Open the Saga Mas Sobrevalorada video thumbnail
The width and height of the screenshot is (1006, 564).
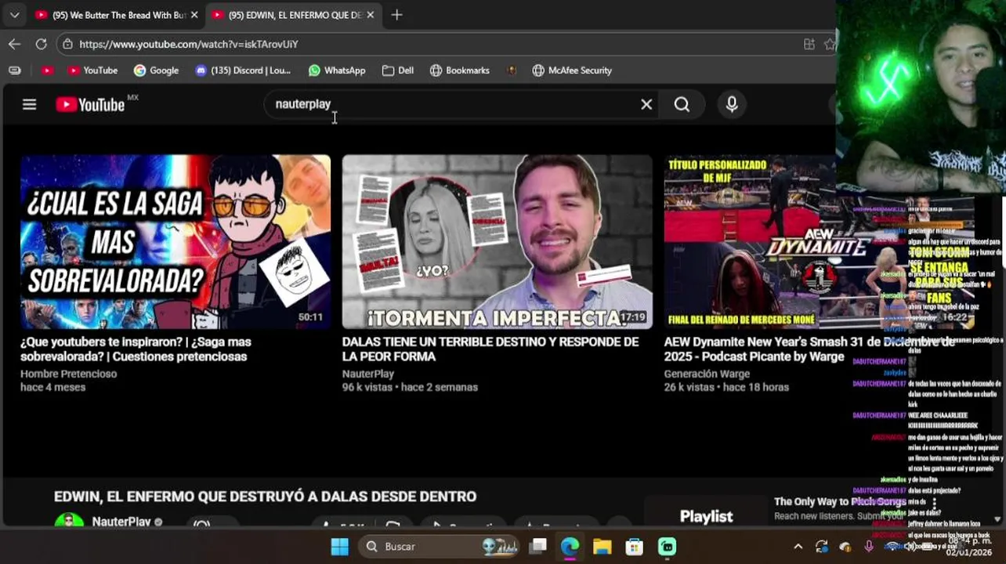pyautogui.click(x=176, y=242)
